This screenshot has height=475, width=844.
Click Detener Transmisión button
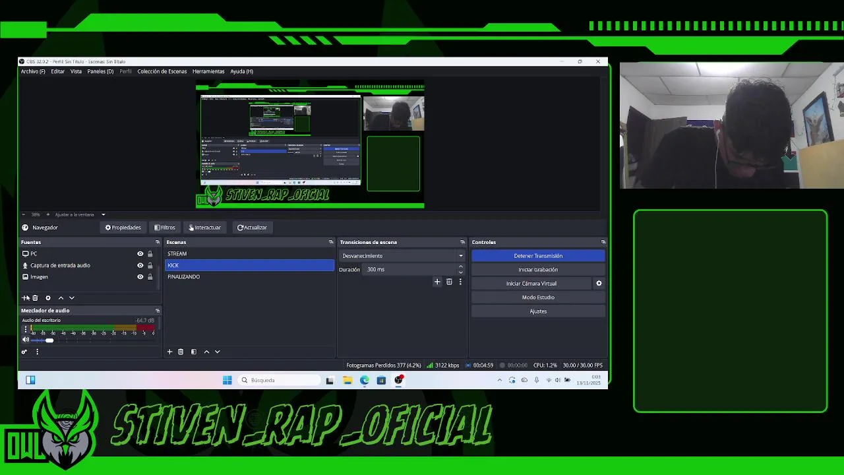(538, 256)
